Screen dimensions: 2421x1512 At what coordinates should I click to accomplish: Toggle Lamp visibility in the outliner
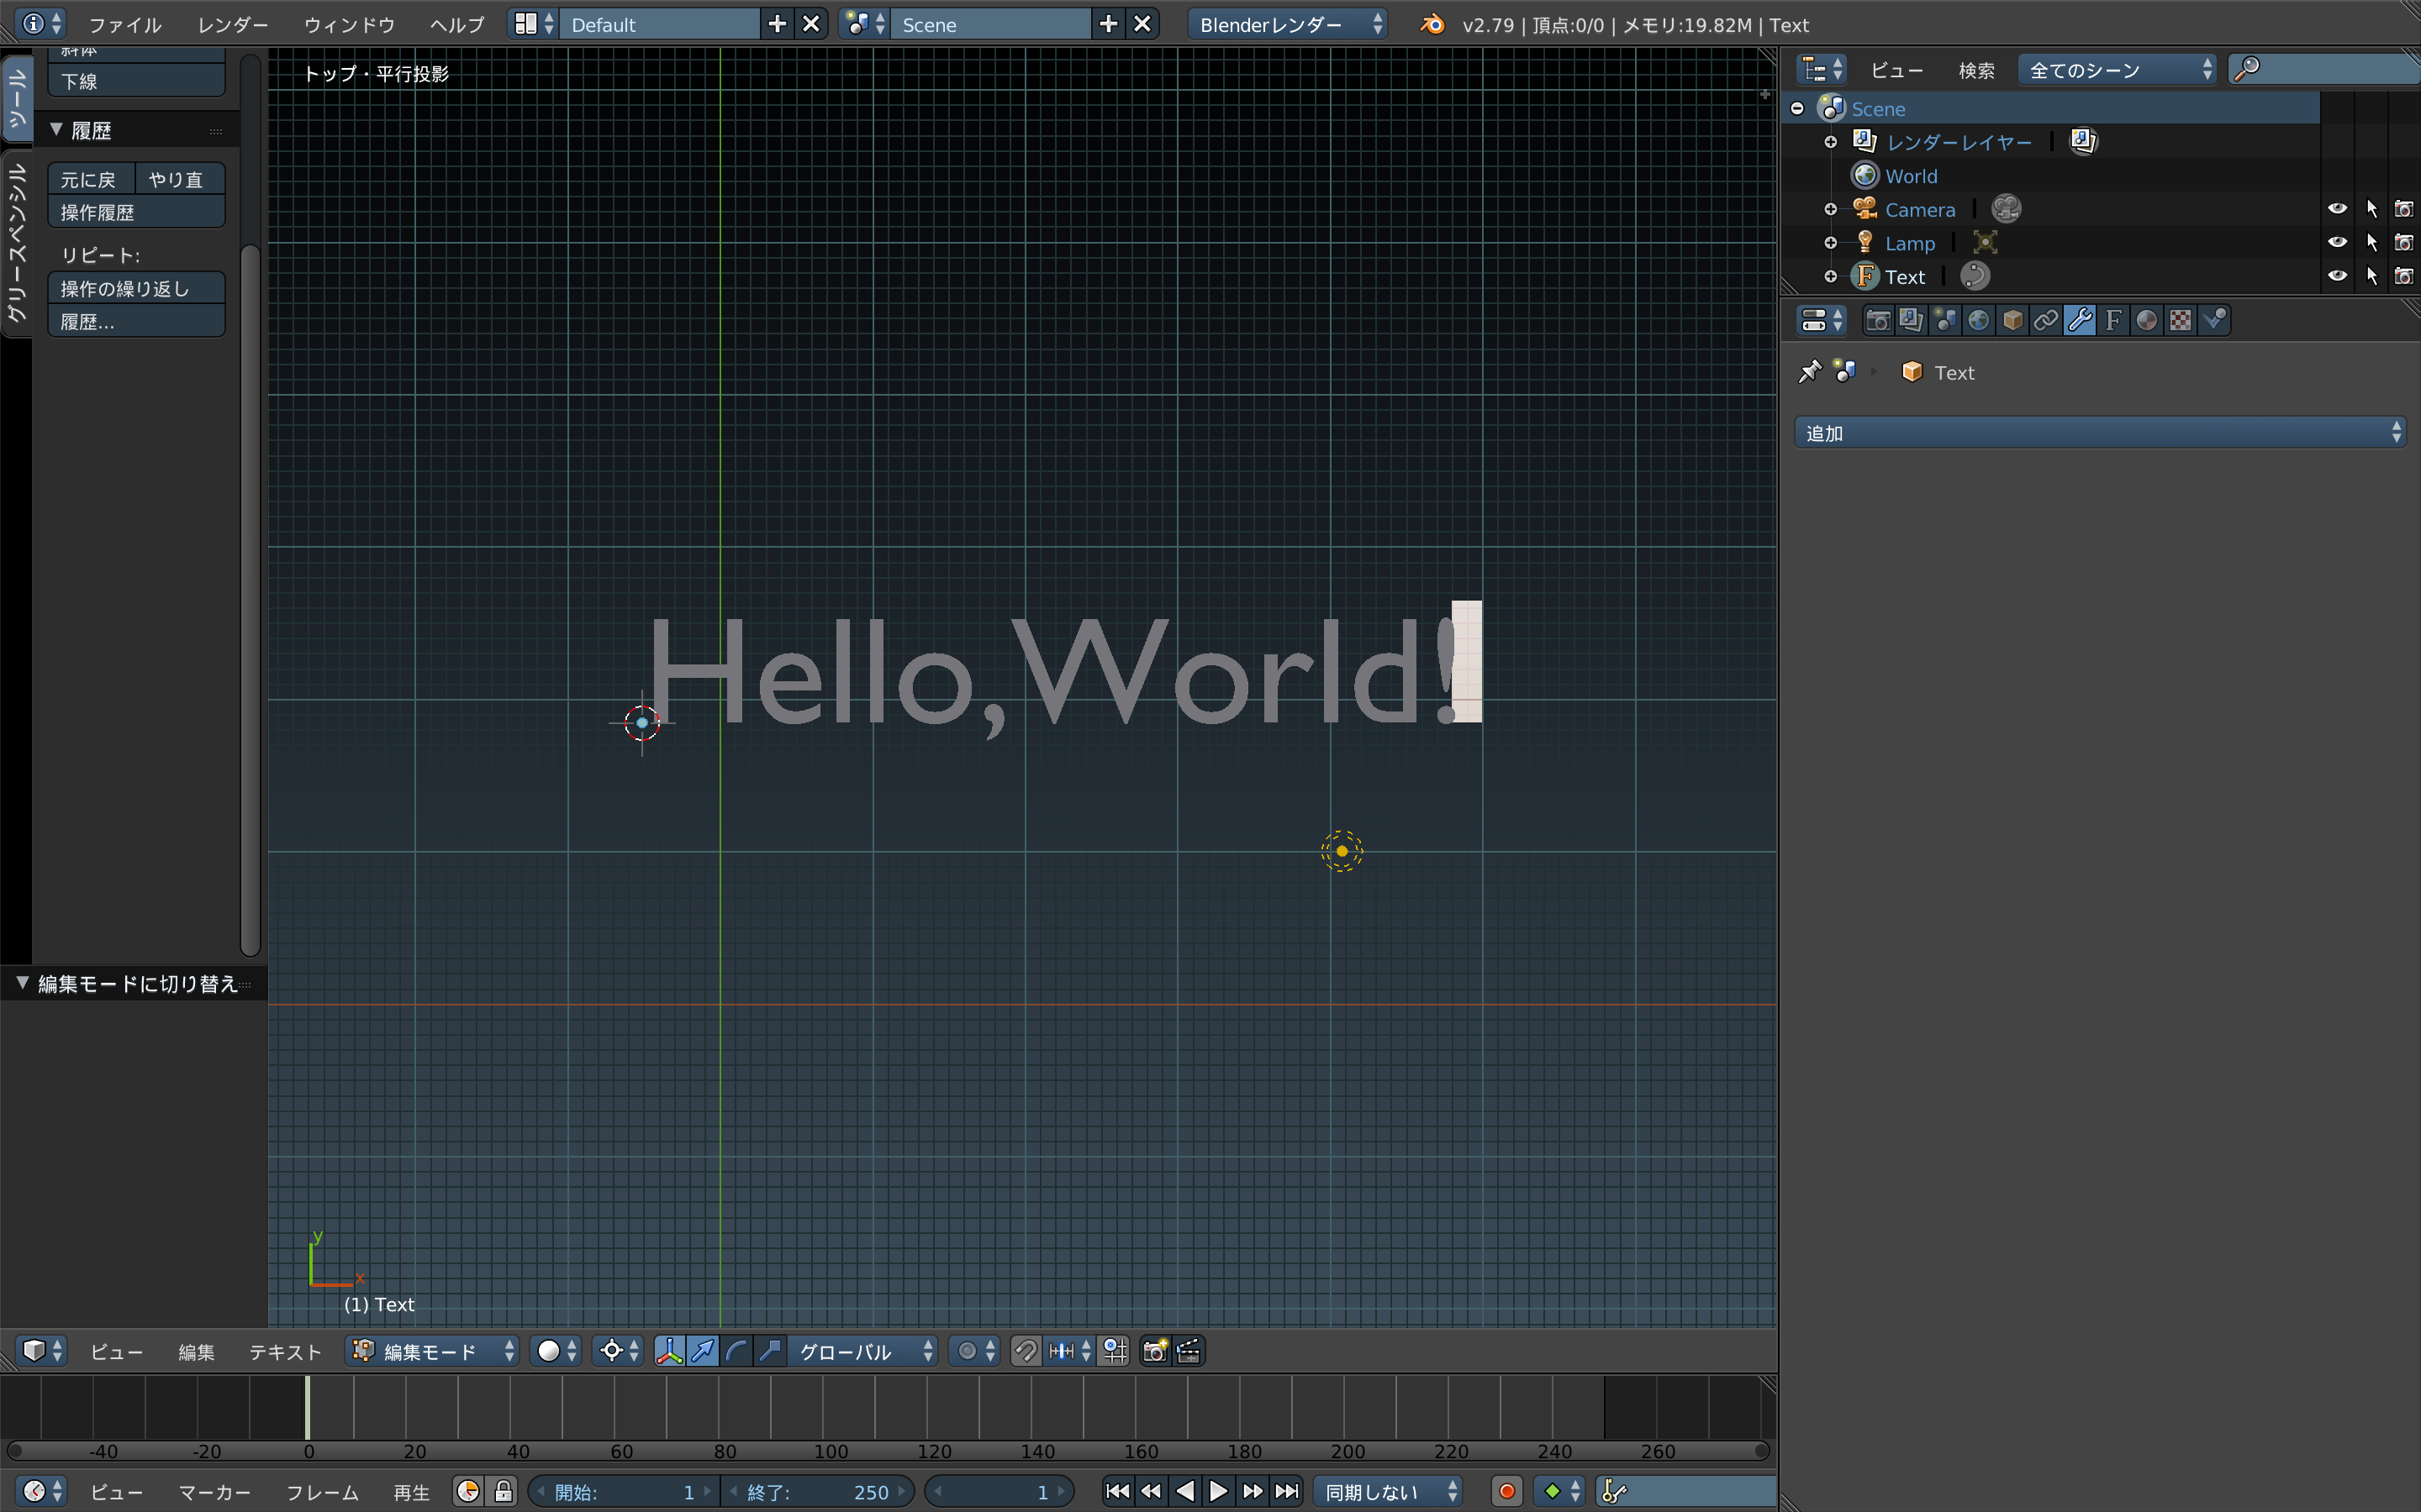pos(2338,242)
